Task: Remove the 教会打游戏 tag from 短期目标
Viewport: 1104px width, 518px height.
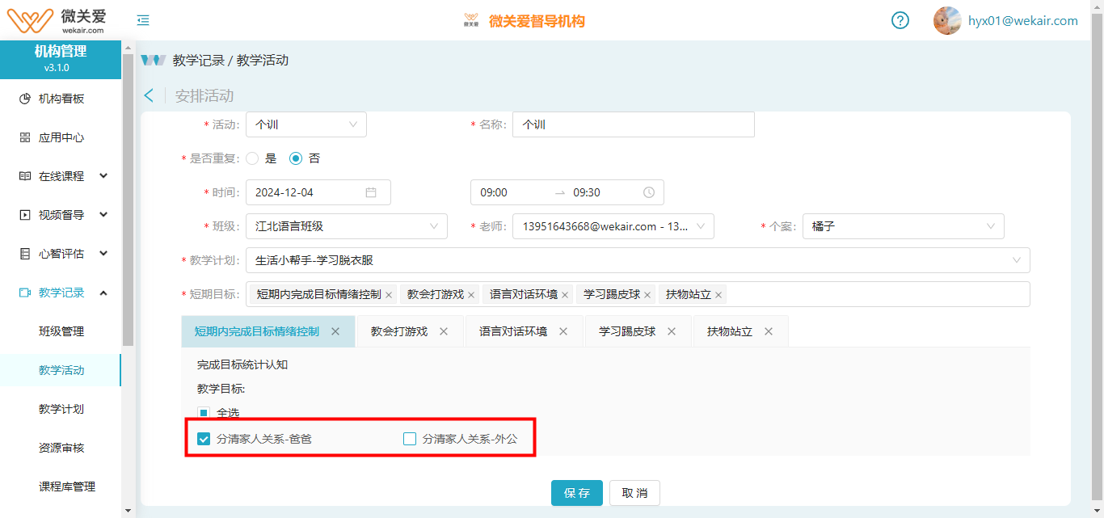Action: (x=471, y=295)
